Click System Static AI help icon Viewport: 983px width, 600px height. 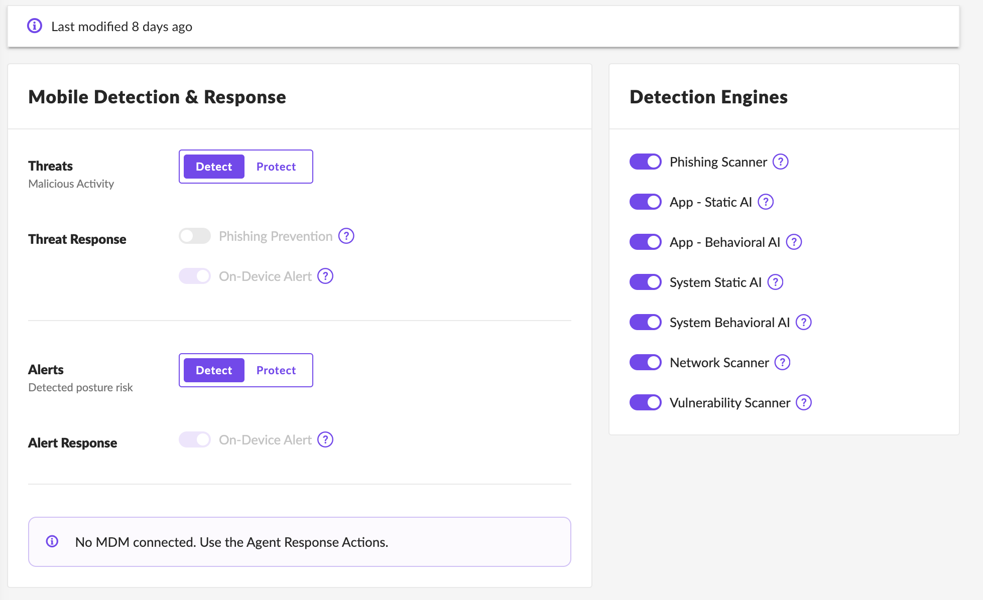point(775,282)
